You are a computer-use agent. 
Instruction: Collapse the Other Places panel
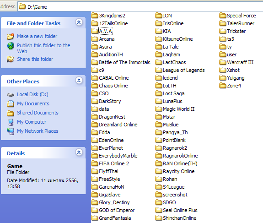click(79, 81)
